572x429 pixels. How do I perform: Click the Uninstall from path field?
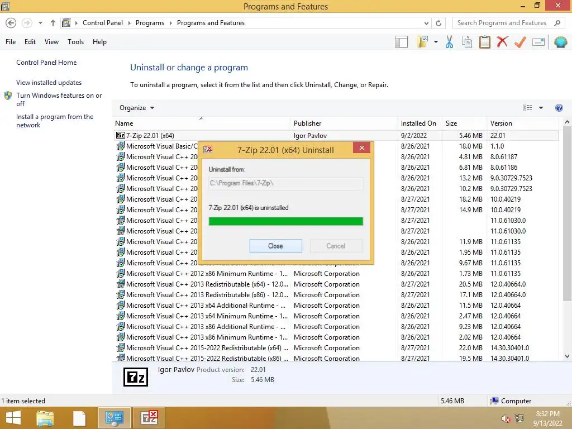(x=285, y=183)
